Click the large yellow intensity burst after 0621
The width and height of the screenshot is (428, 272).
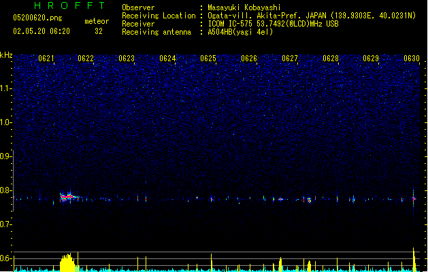point(67,262)
